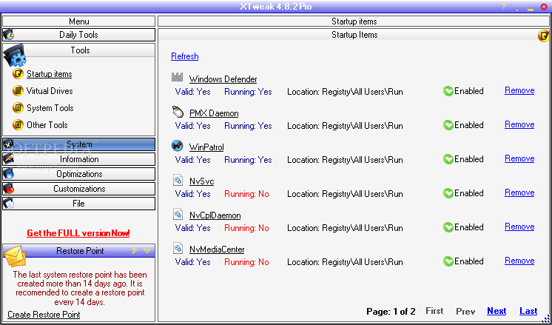Remove the NvCplDaemon startup entry
This screenshot has height=325, width=552.
(x=519, y=227)
